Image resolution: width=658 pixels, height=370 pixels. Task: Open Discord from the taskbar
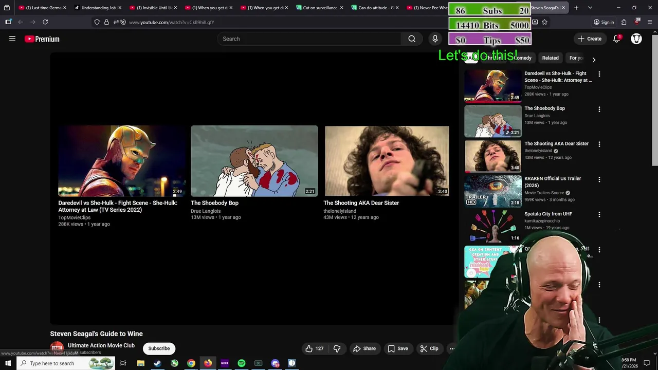point(275,363)
